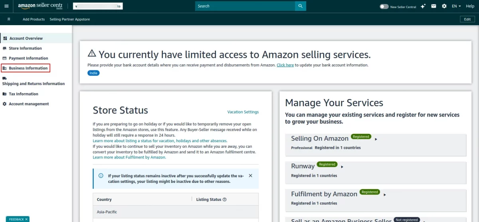
Task: Open the hamburger navigation menu
Action: click(6, 6)
